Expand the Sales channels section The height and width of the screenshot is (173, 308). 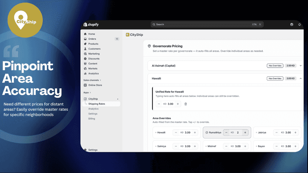tap(92, 80)
